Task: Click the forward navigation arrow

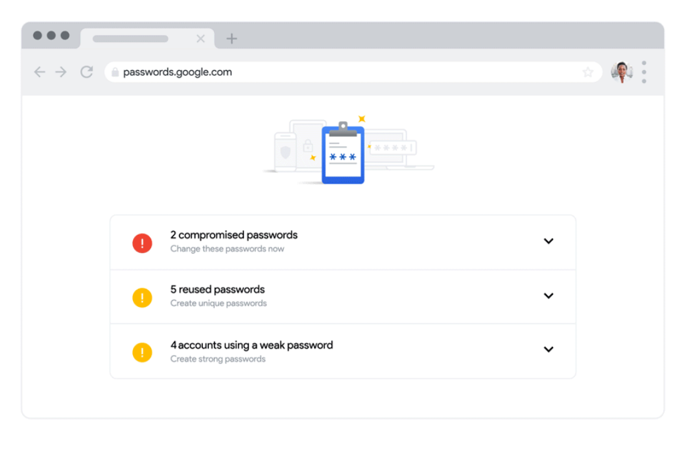Action: [60, 72]
